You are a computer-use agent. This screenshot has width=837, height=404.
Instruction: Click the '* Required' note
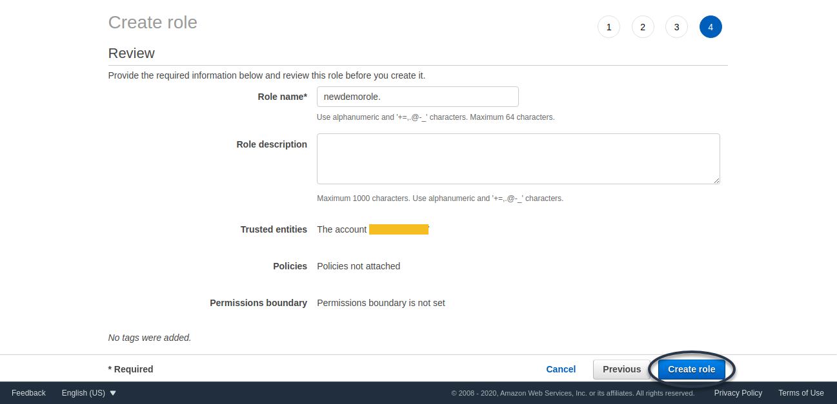pos(130,369)
